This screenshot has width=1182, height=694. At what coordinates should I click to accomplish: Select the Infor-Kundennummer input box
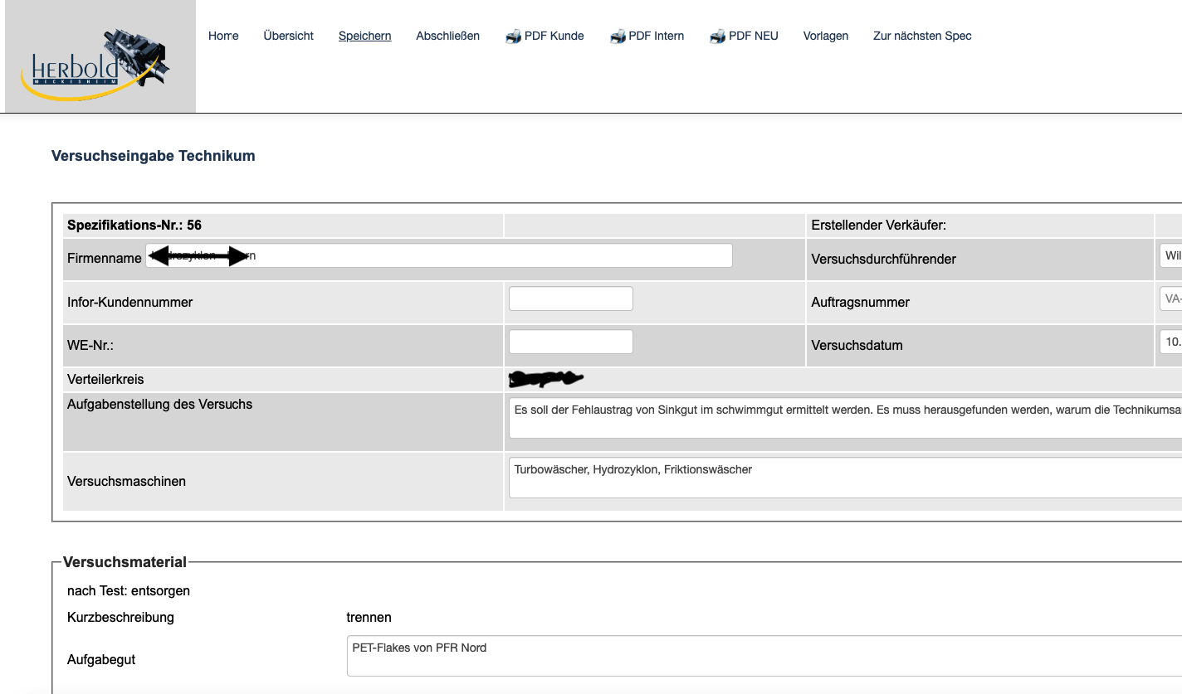[x=570, y=298]
